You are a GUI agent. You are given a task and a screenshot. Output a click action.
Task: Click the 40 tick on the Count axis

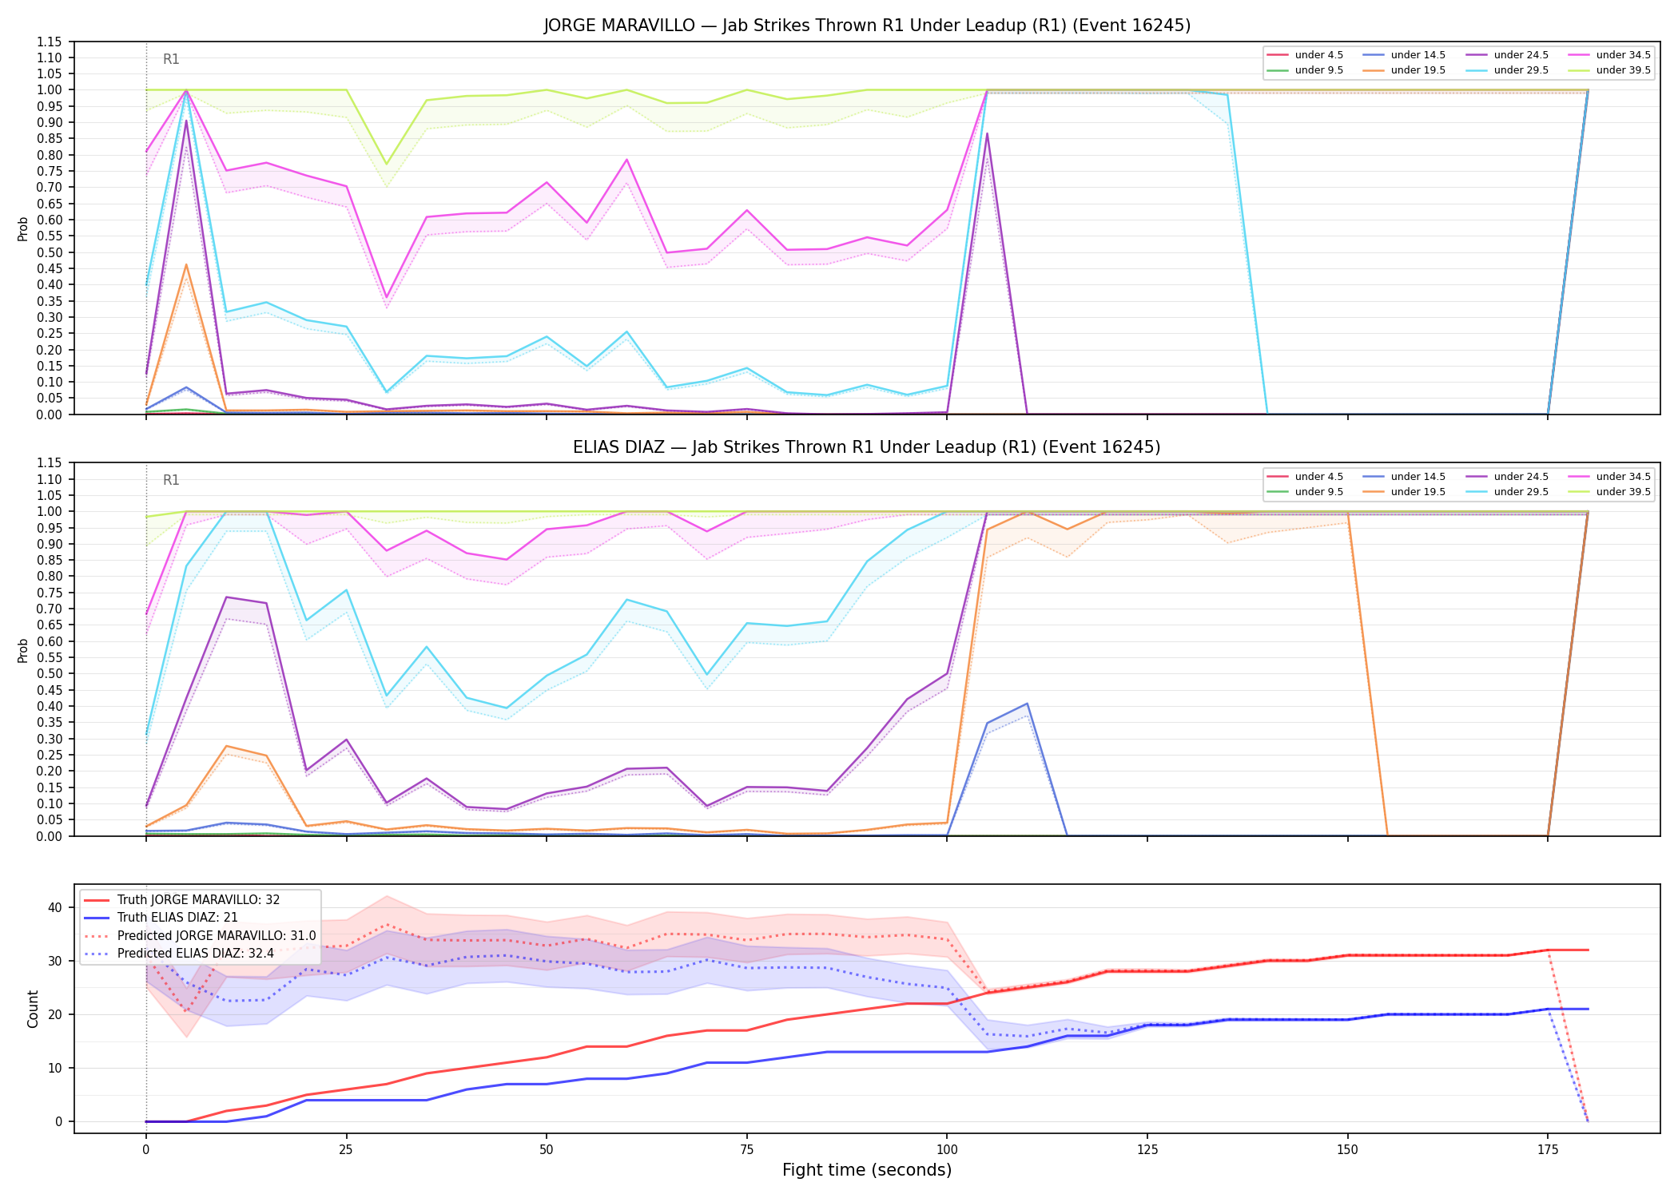(55, 907)
